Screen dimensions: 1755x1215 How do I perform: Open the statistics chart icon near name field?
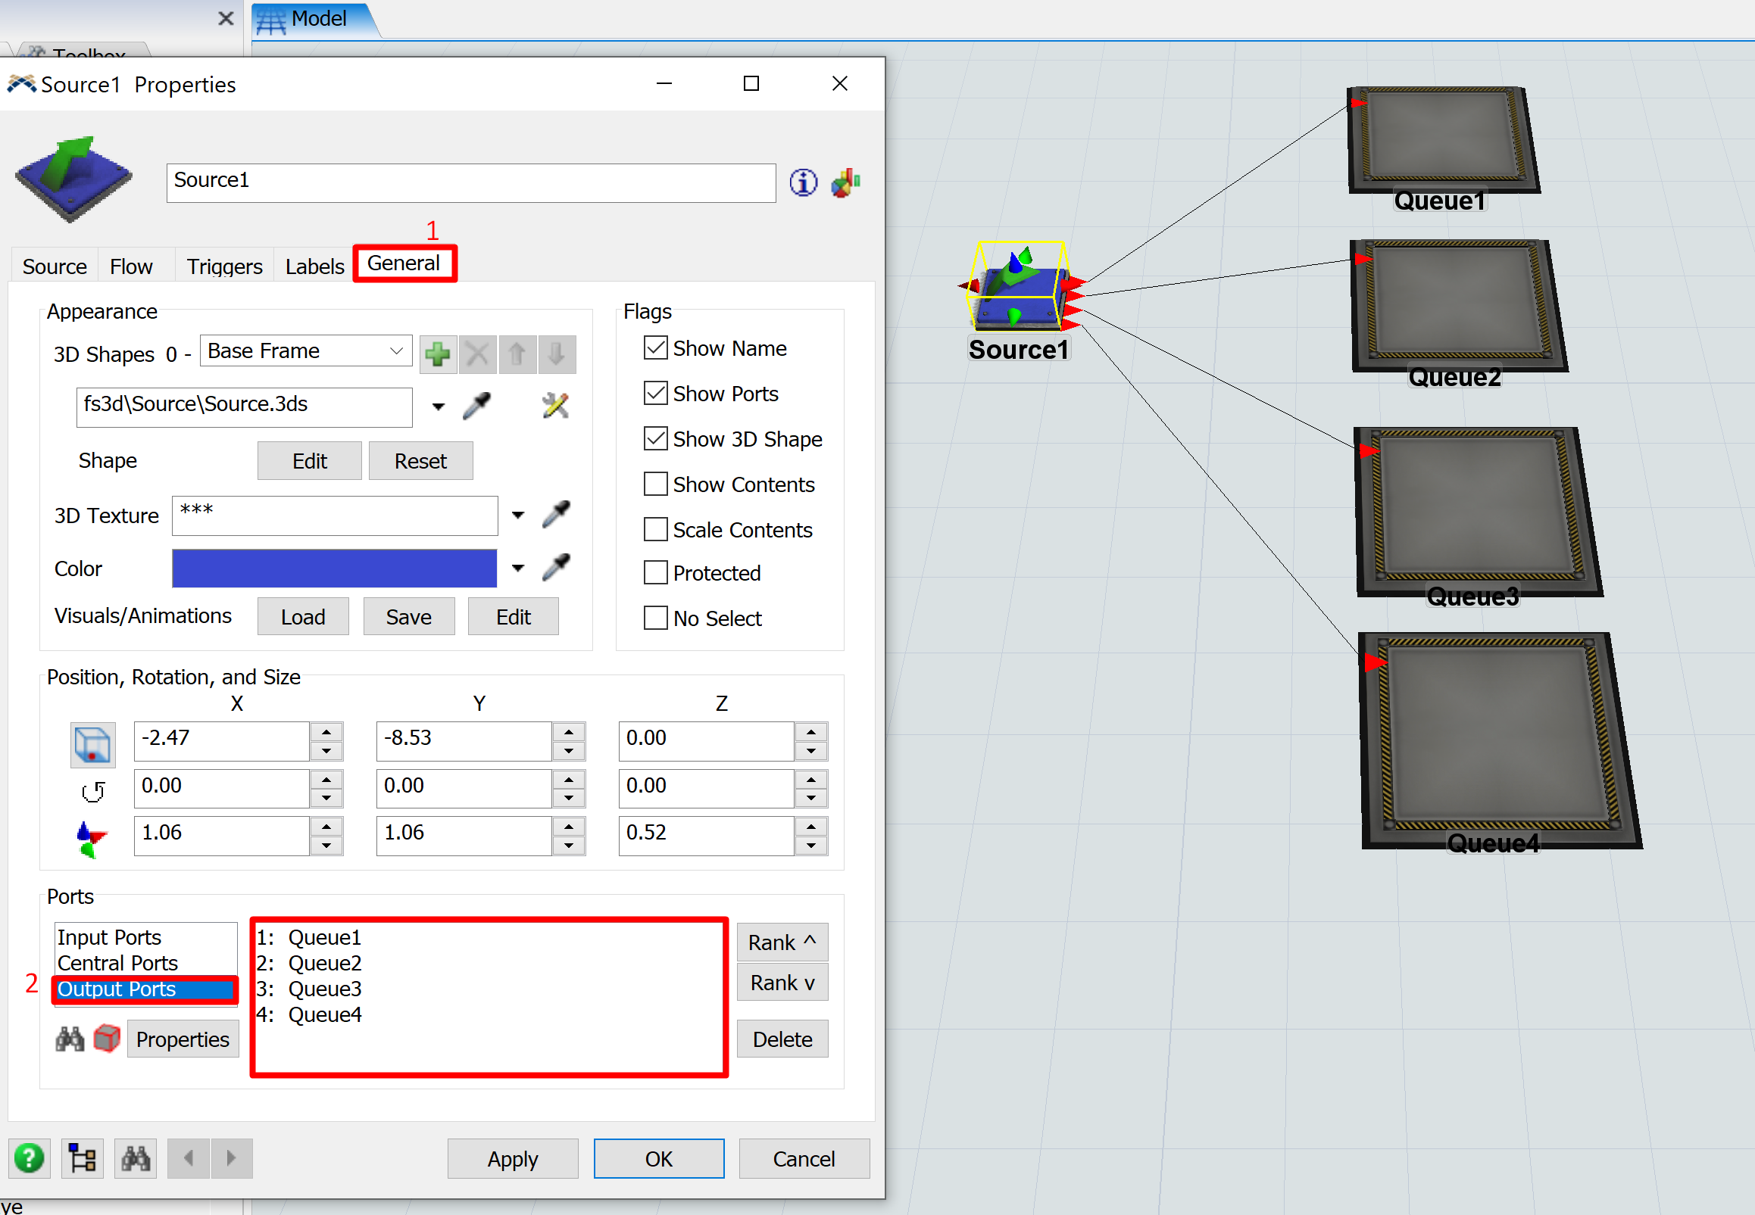tap(845, 182)
